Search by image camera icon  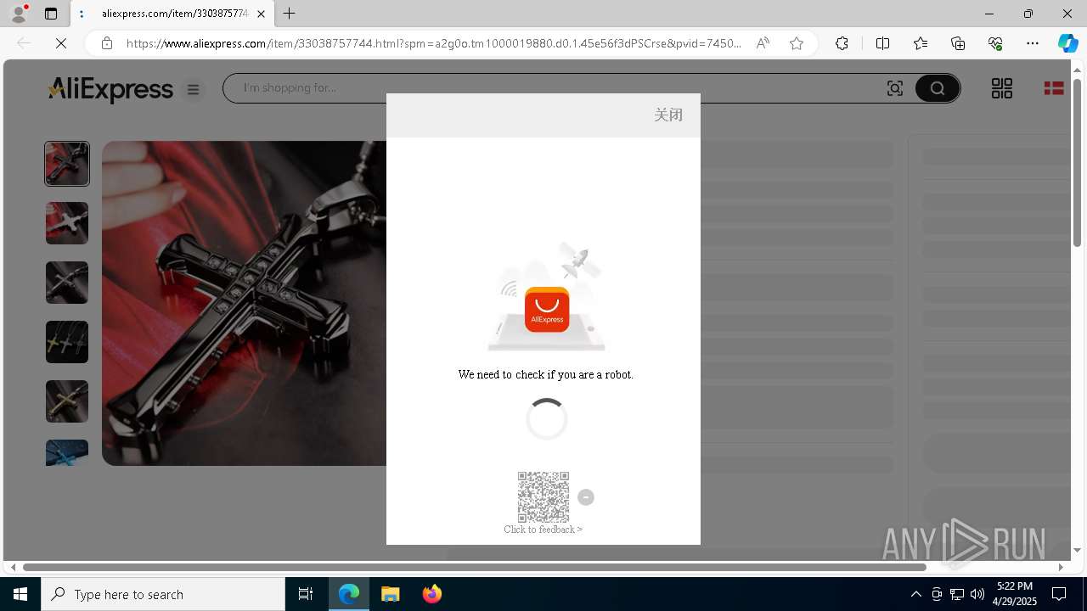(895, 88)
